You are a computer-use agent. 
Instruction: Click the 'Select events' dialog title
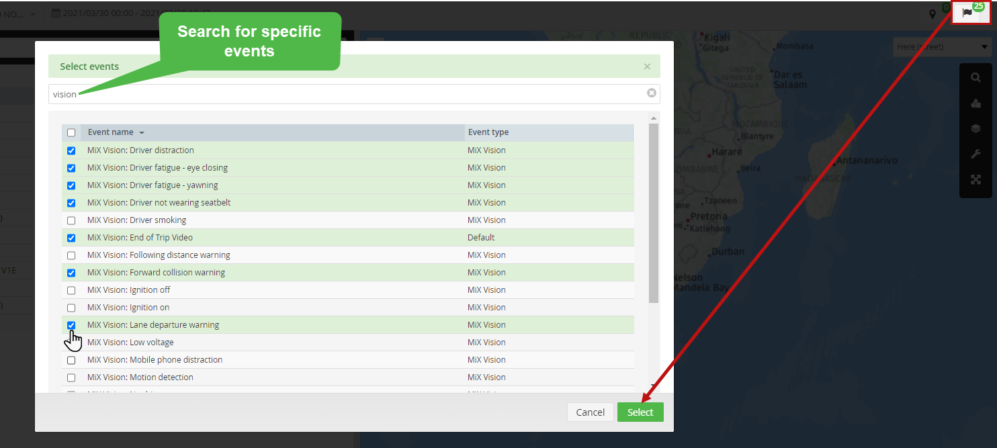89,66
